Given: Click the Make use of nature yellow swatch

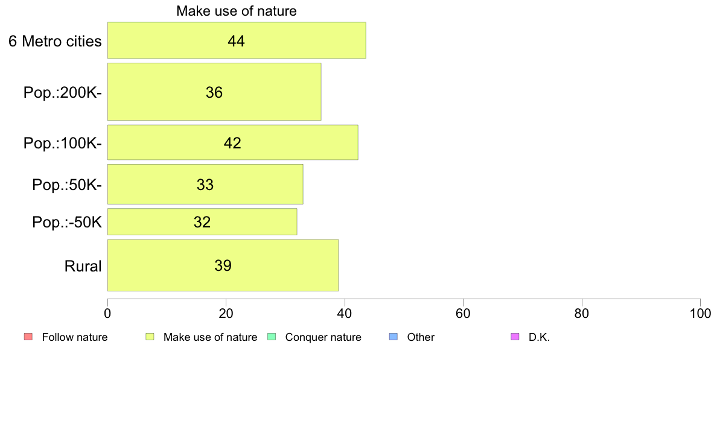Looking at the screenshot, I should (x=150, y=337).
